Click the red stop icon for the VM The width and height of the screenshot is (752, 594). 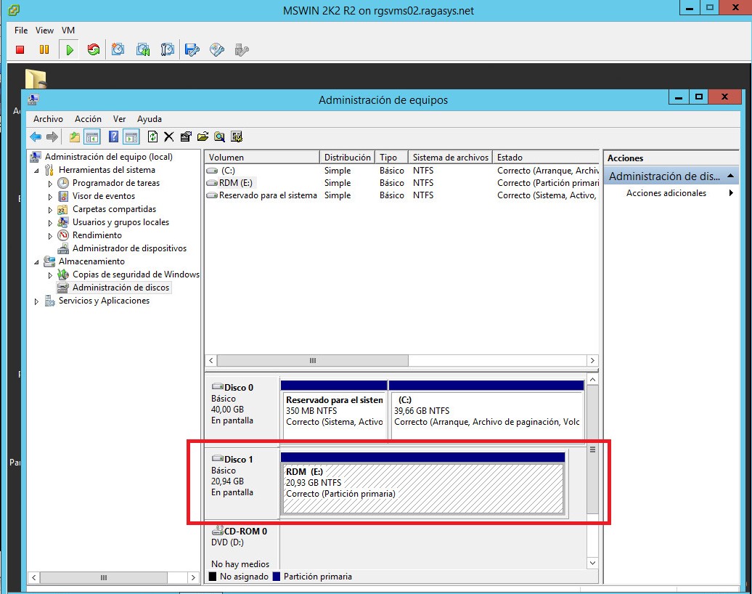point(20,49)
